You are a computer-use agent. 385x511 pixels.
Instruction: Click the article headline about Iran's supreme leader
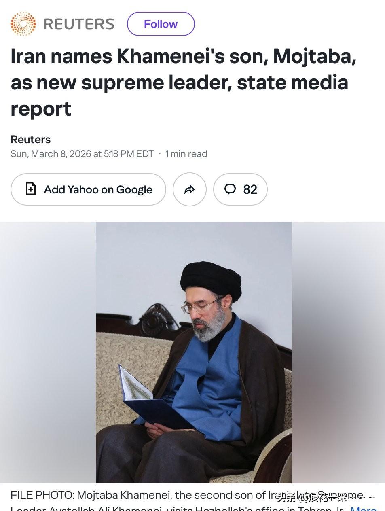183,82
